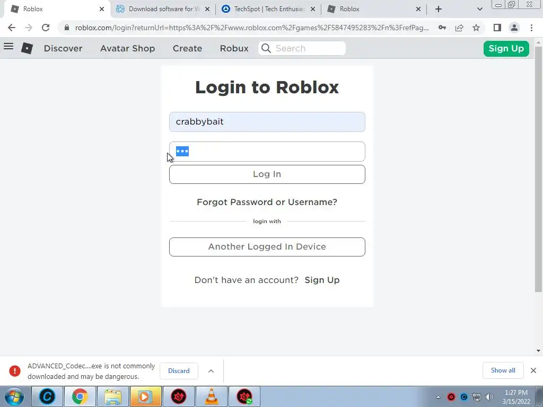Click Forgot Password or Username link
Viewport: 543px width, 407px height.
267,202
